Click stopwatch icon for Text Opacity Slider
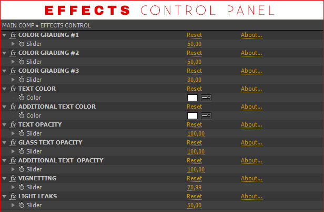The image size is (324, 212). (22, 133)
